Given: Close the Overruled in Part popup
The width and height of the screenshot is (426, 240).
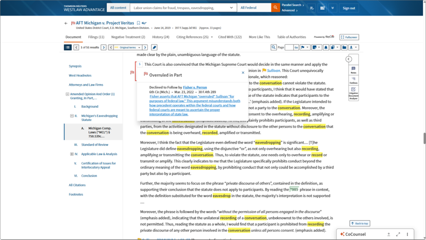Looking at the screenshot, I should click(x=243, y=72).
